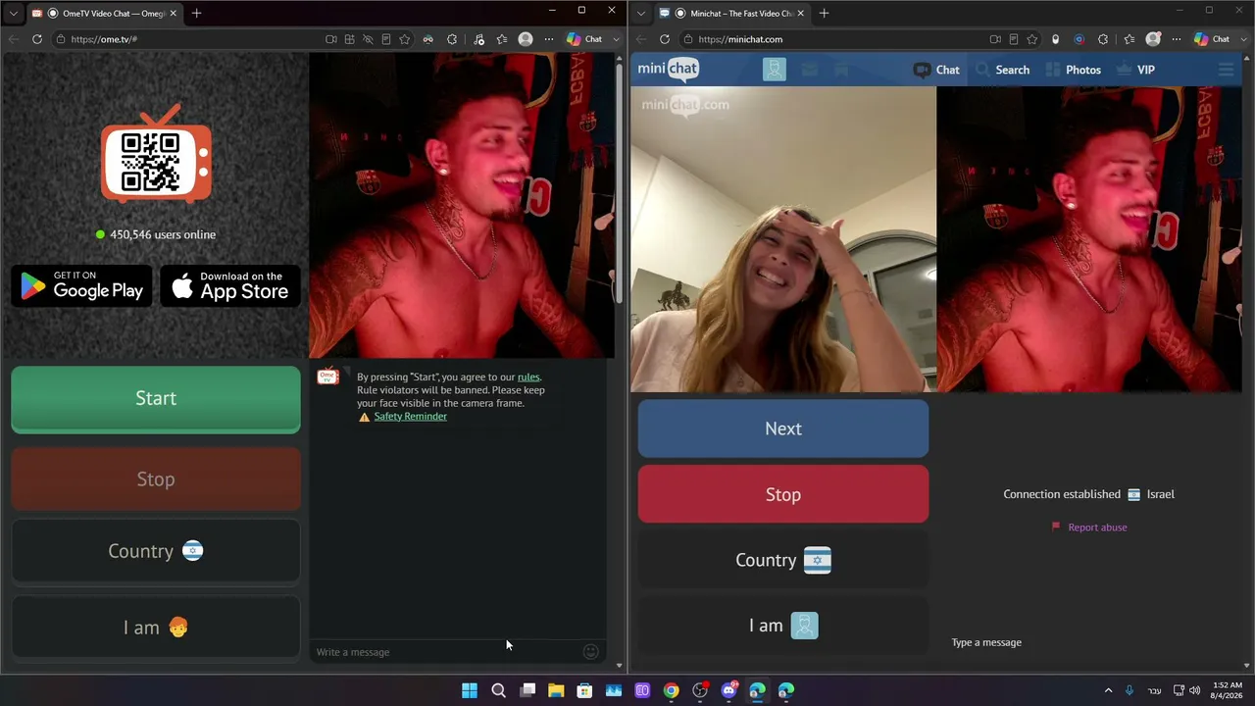Favorite the ome.tv page with the star

coord(404,39)
